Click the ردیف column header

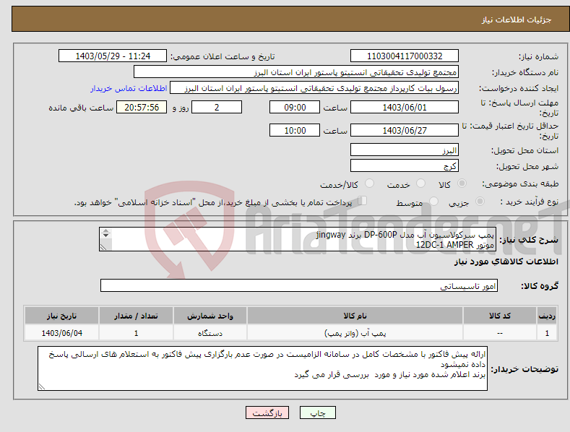[x=547, y=316]
